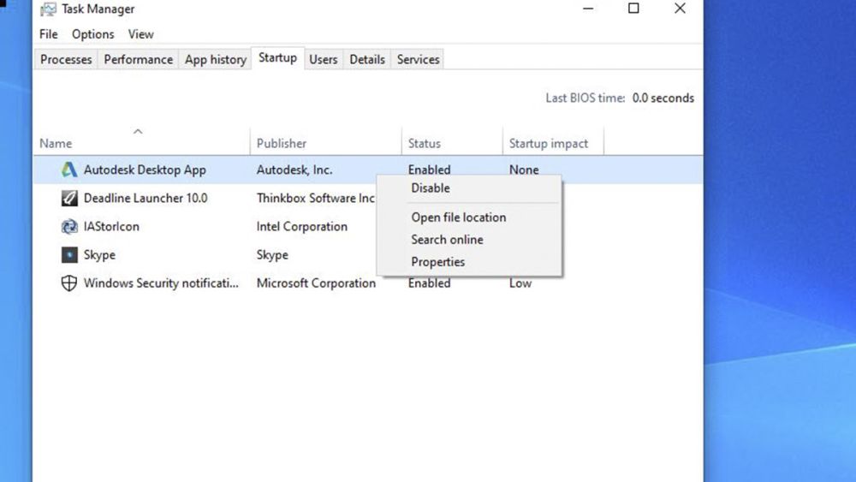This screenshot has width=856, height=482.
Task: Switch to the App history tab
Action: [x=216, y=59]
